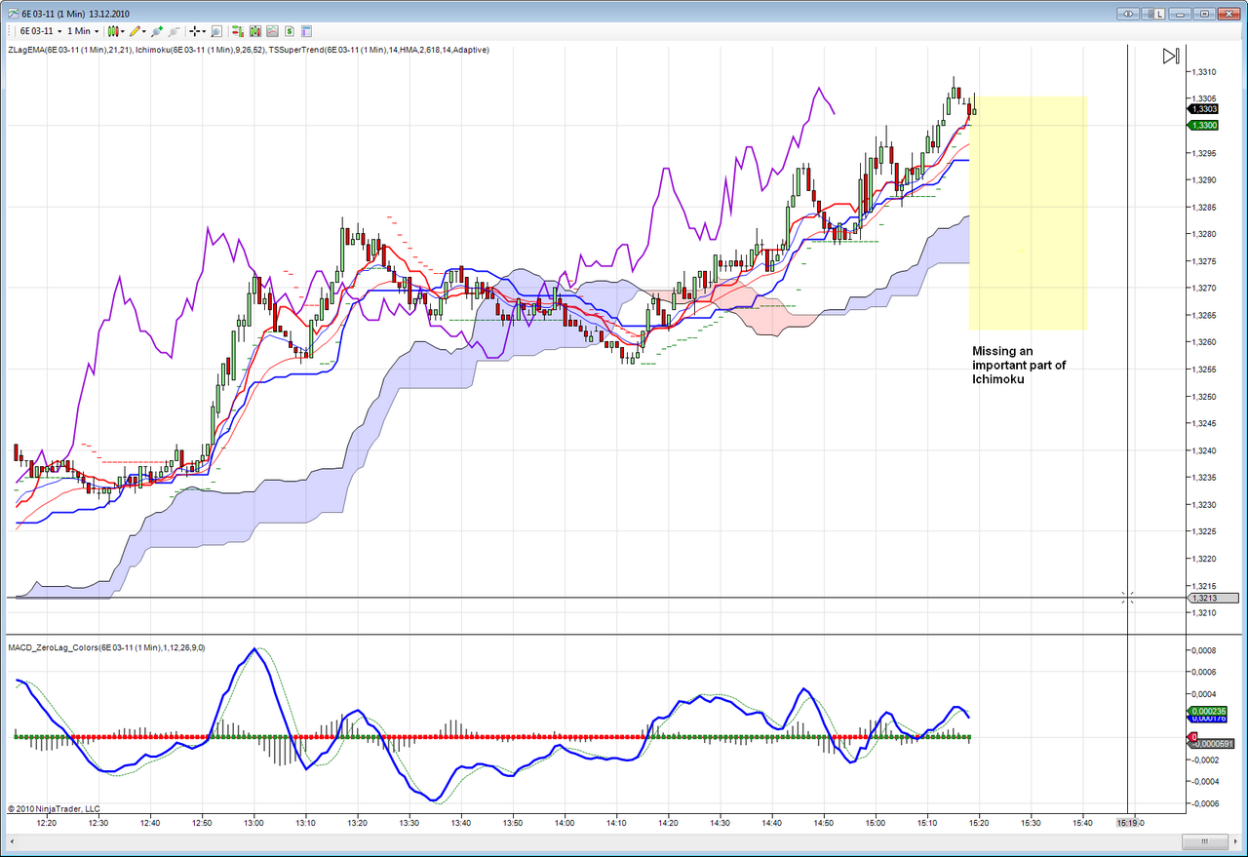1248x857 pixels.
Task: Click the chart window icon in title bar
Action: click(x=12, y=14)
